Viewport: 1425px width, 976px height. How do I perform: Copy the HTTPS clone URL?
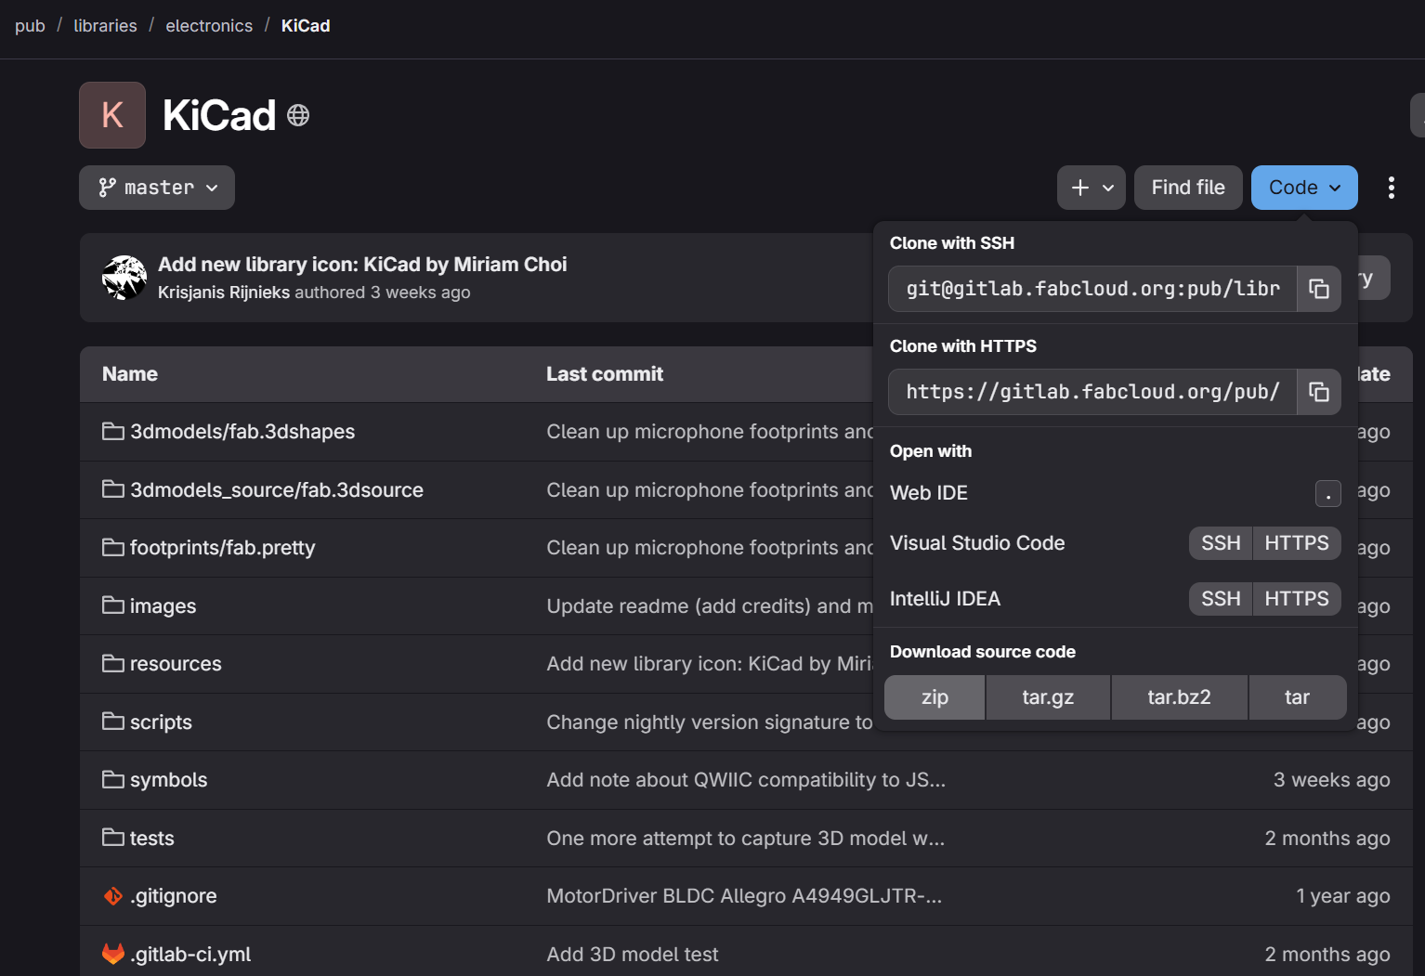1318,392
